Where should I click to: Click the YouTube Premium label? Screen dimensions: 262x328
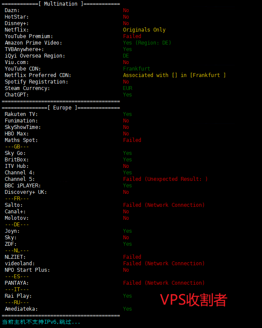(x=29, y=36)
